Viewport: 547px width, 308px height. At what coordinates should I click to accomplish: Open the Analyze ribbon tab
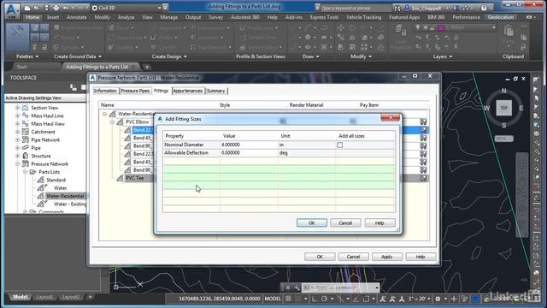pos(126,17)
